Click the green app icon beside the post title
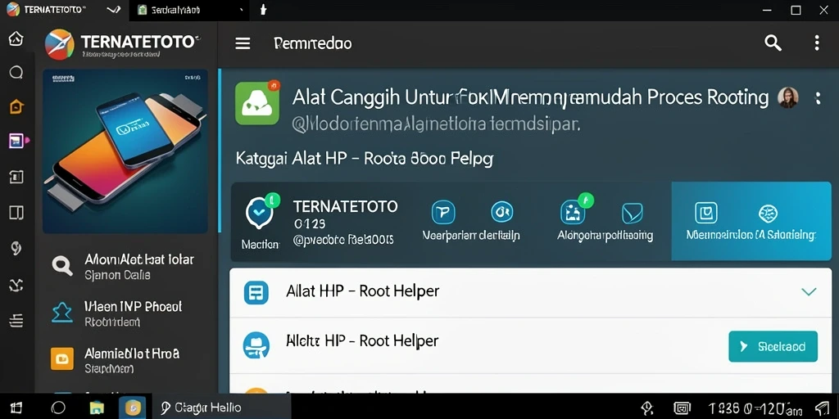The image size is (839, 419). click(257, 102)
